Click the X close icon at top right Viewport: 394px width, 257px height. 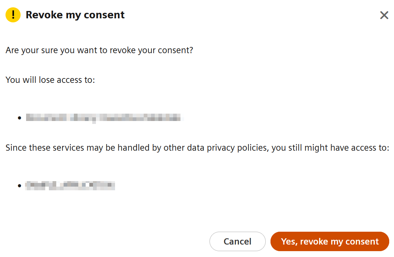point(384,15)
